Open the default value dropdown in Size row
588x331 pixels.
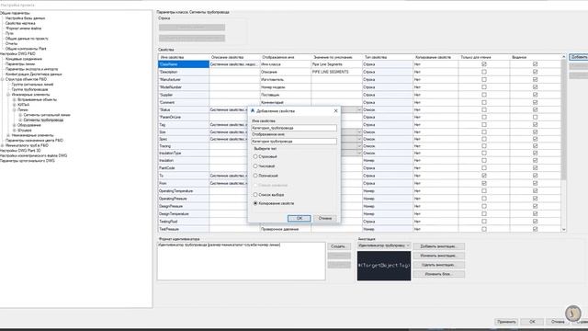359,132
